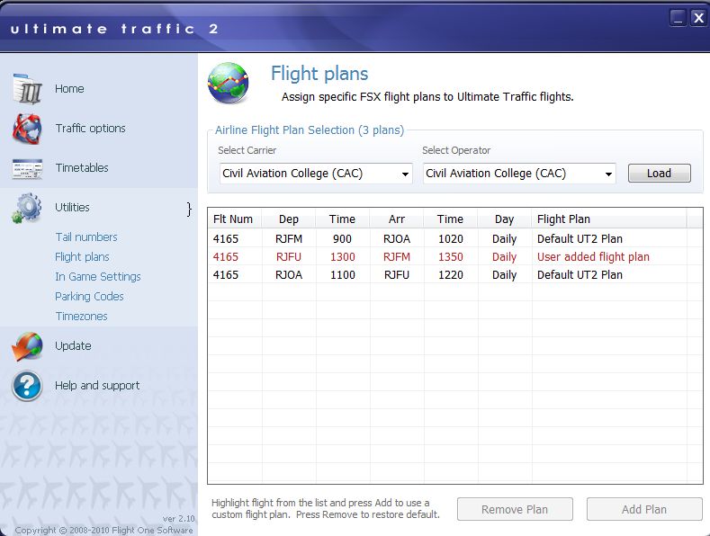Open Traffic options menu item
The height and width of the screenshot is (536, 710).
point(91,129)
